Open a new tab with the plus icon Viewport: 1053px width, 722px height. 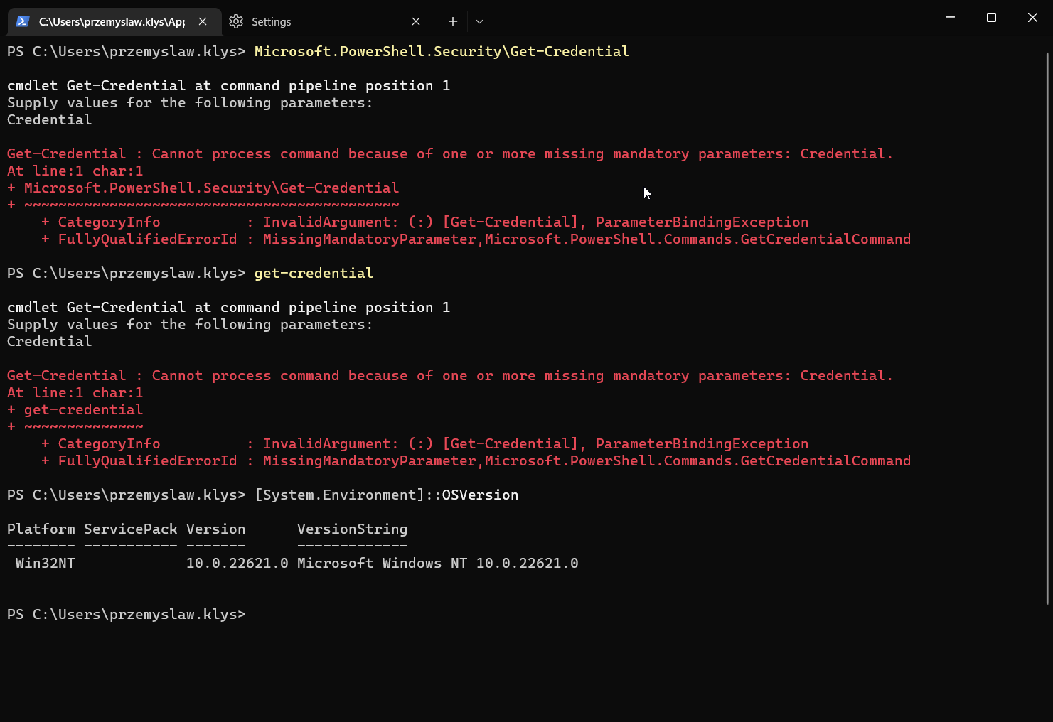tap(452, 21)
